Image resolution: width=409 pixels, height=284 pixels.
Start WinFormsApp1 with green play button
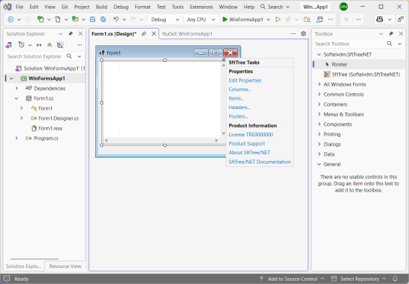click(x=225, y=19)
